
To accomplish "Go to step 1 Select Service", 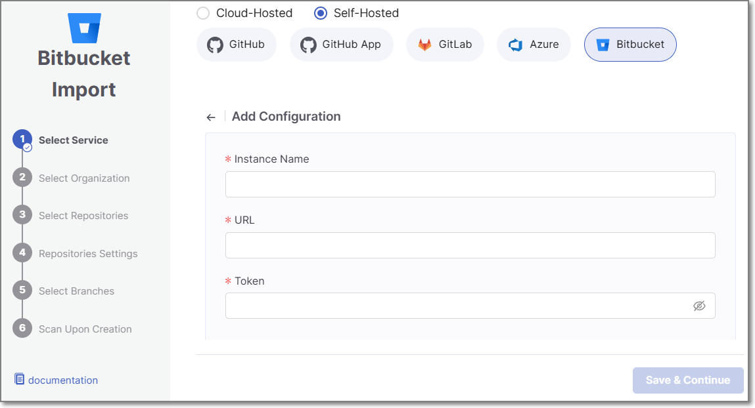I will (x=73, y=140).
